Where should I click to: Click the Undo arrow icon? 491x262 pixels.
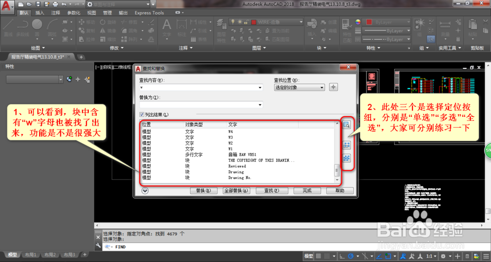[x=64, y=4]
